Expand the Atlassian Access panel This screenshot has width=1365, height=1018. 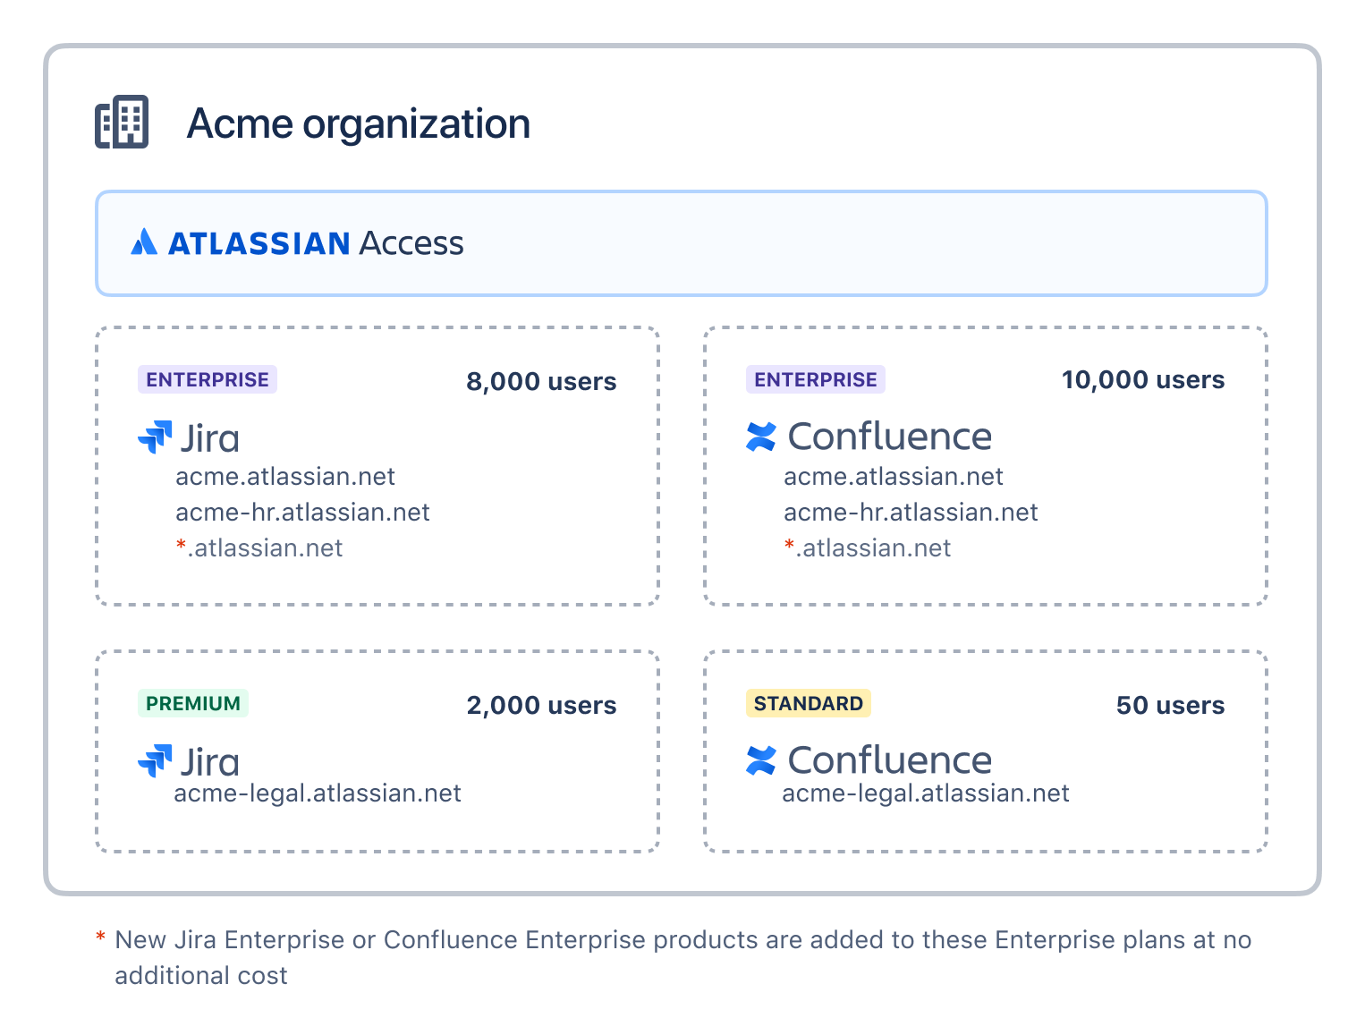[x=682, y=242]
